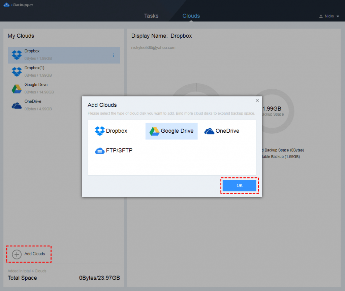This screenshot has width=345, height=291.
Task: Choose the OneDrive cloud icon in dialog
Action: tap(209, 131)
